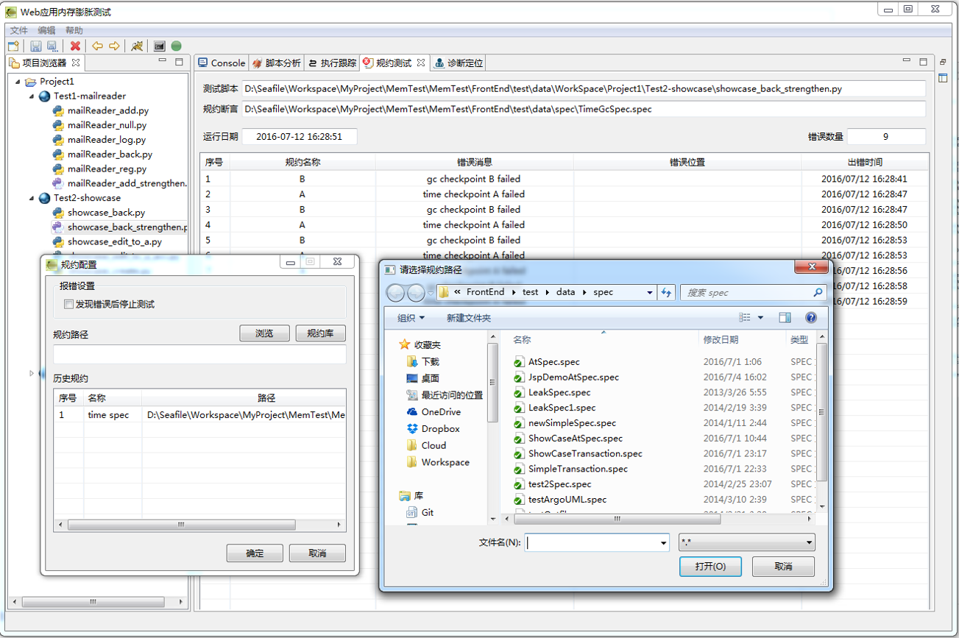Viewport: 959px width, 638px height.
Task: Toggle preview pane icon in file dialog
Action: coord(785,318)
